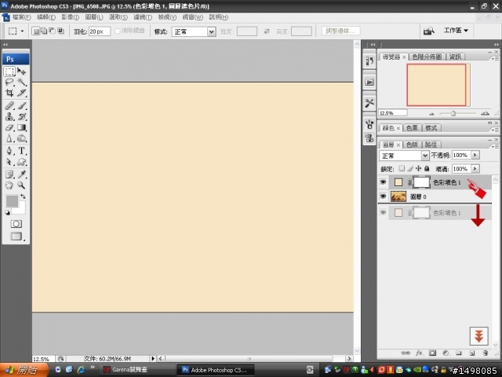This screenshot has width=502, height=377.
Task: Open the 不透明 opacity slider arrow
Action: tap(475, 156)
